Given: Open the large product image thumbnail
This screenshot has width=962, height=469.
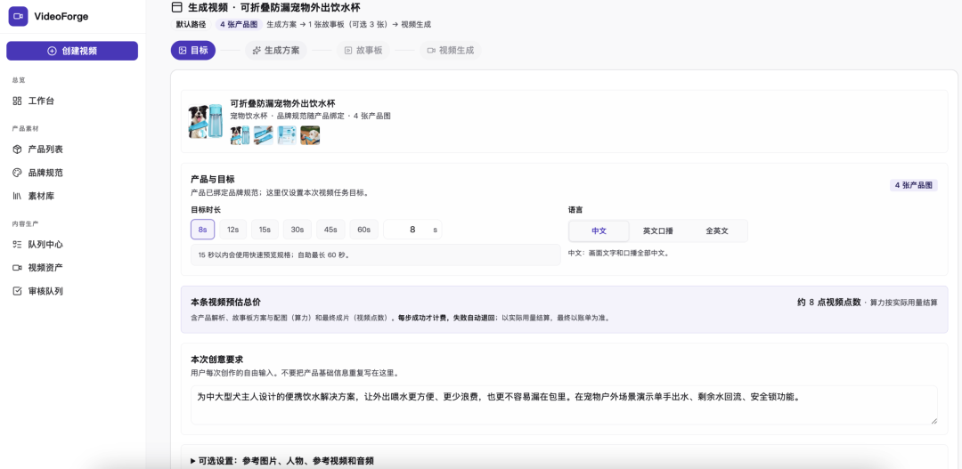Looking at the screenshot, I should point(206,121).
